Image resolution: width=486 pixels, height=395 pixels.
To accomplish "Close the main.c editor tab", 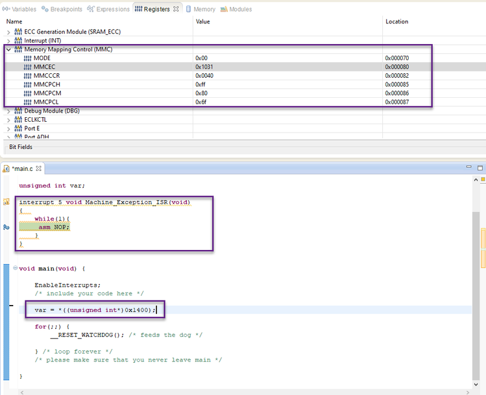I will tap(38, 168).
